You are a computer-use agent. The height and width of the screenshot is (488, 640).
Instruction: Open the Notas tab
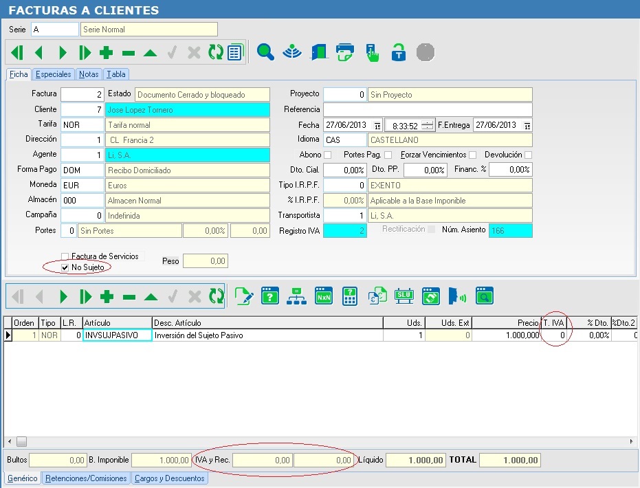pyautogui.click(x=89, y=74)
